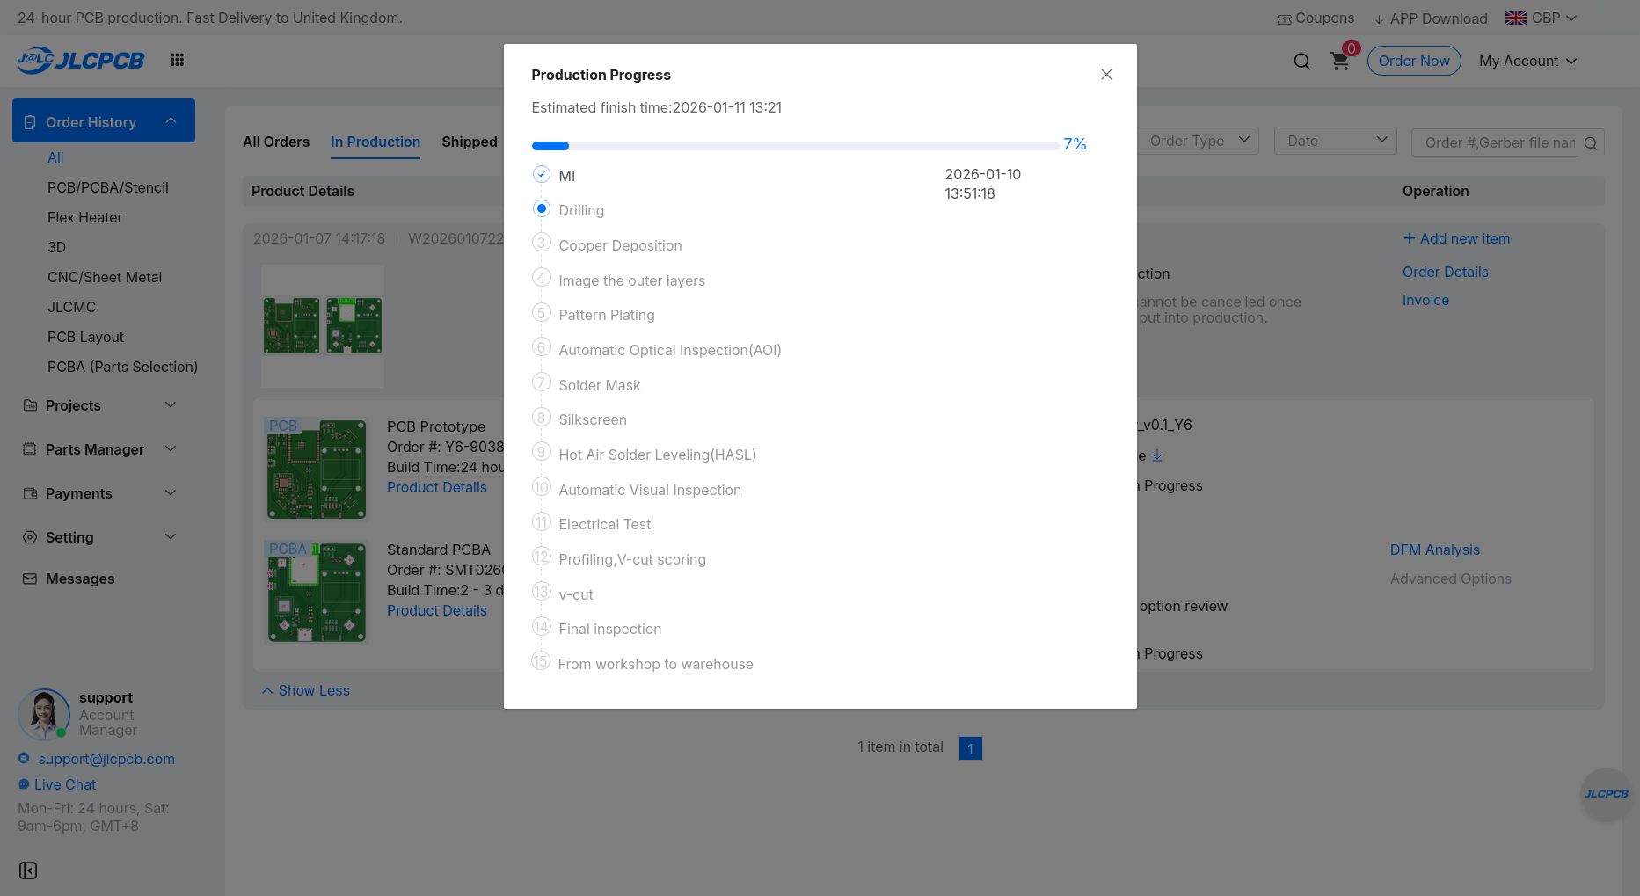The width and height of the screenshot is (1640, 896).
Task: Select PCB/PCBA/Stencil in Order History
Action: 107,187
